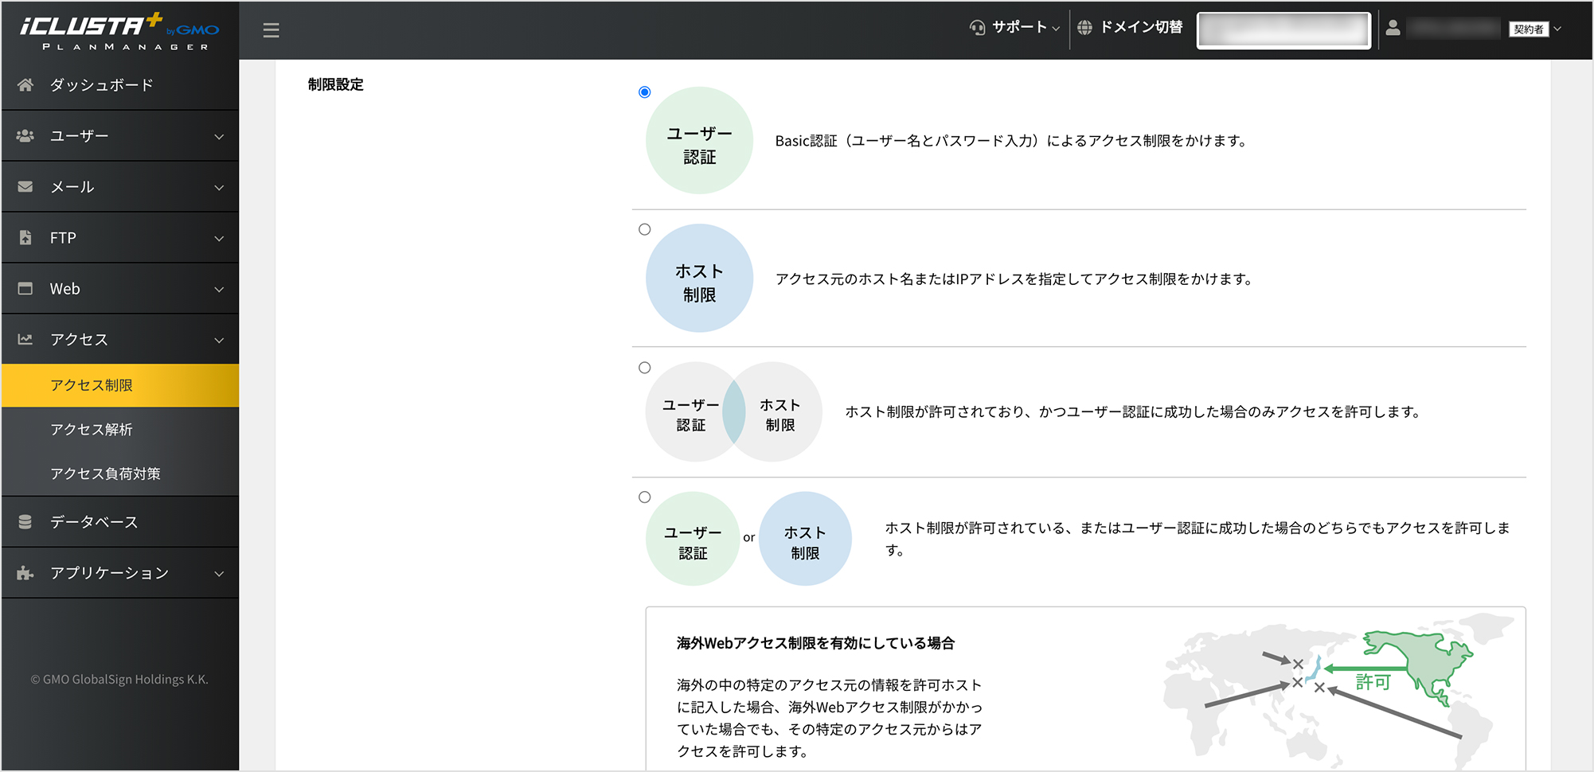Open the メール menu label
Screen dimensions: 1594x772
72,187
